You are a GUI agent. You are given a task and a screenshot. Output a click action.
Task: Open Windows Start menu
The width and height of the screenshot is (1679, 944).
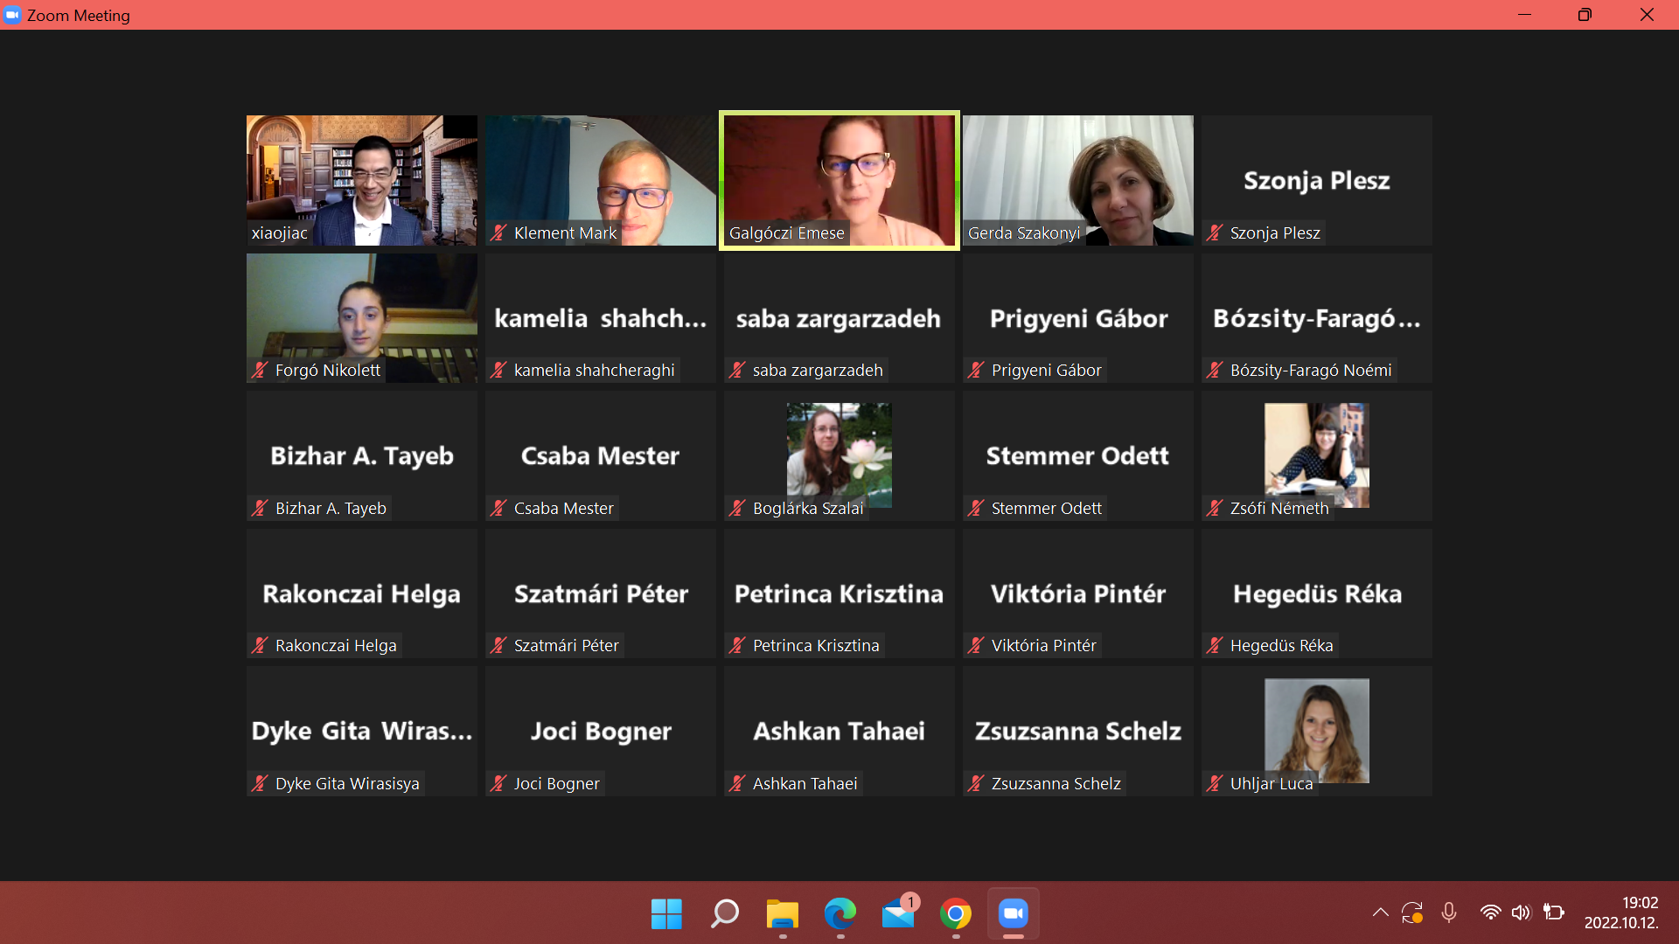click(x=666, y=914)
